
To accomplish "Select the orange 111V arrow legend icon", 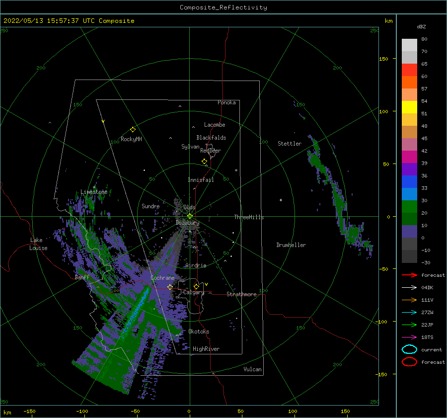I will click(x=409, y=300).
